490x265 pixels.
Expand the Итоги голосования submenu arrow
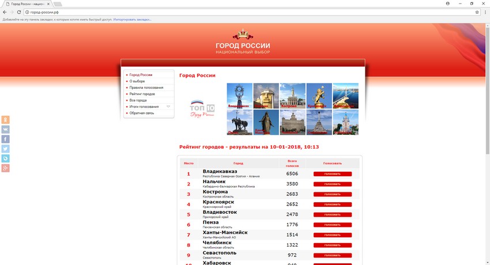click(x=168, y=107)
